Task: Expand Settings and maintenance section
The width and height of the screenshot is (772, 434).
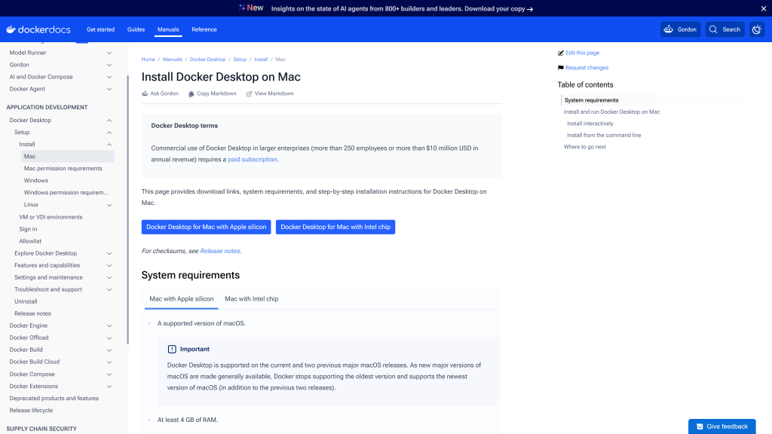Action: 109,277
